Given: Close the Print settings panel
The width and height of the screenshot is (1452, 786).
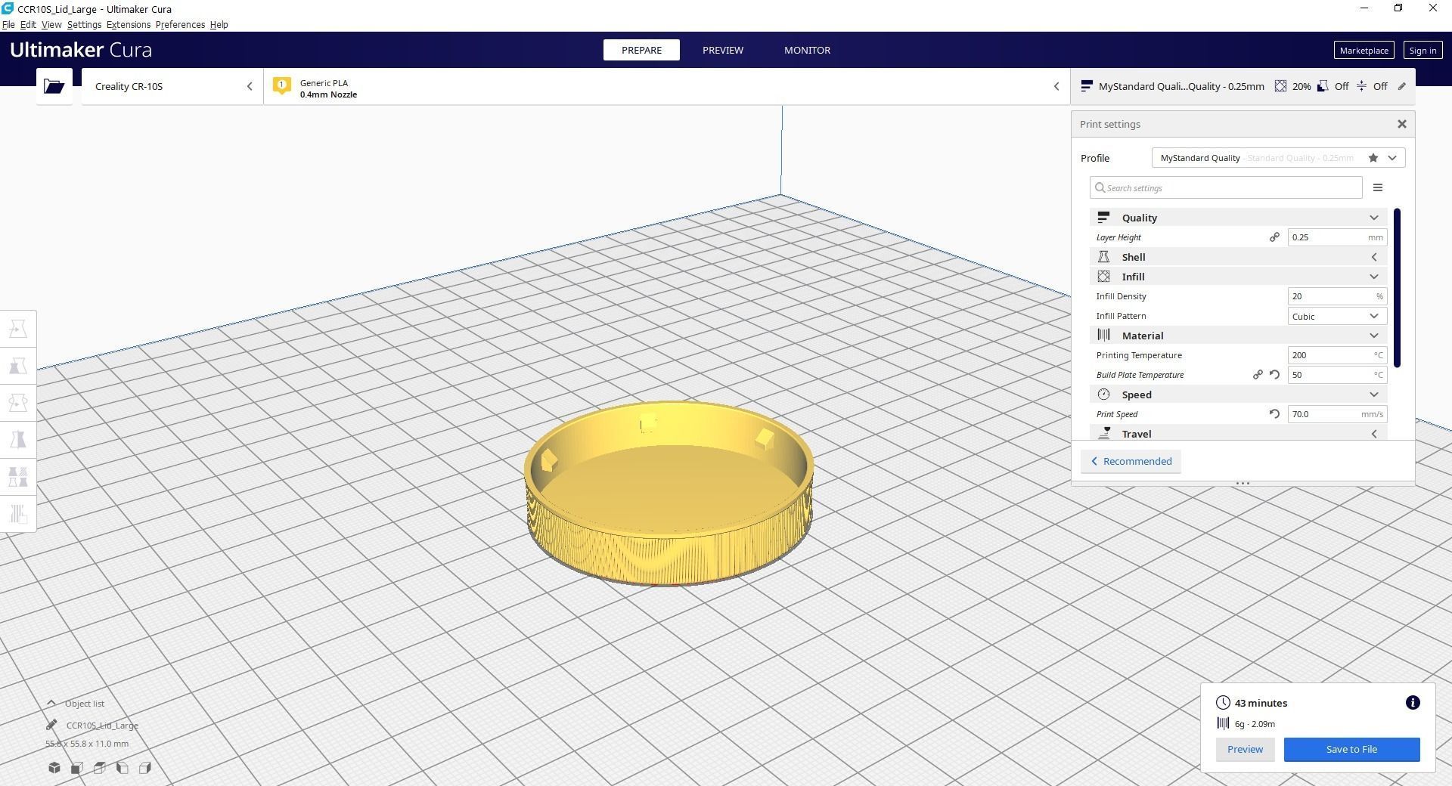Looking at the screenshot, I should 1401,124.
